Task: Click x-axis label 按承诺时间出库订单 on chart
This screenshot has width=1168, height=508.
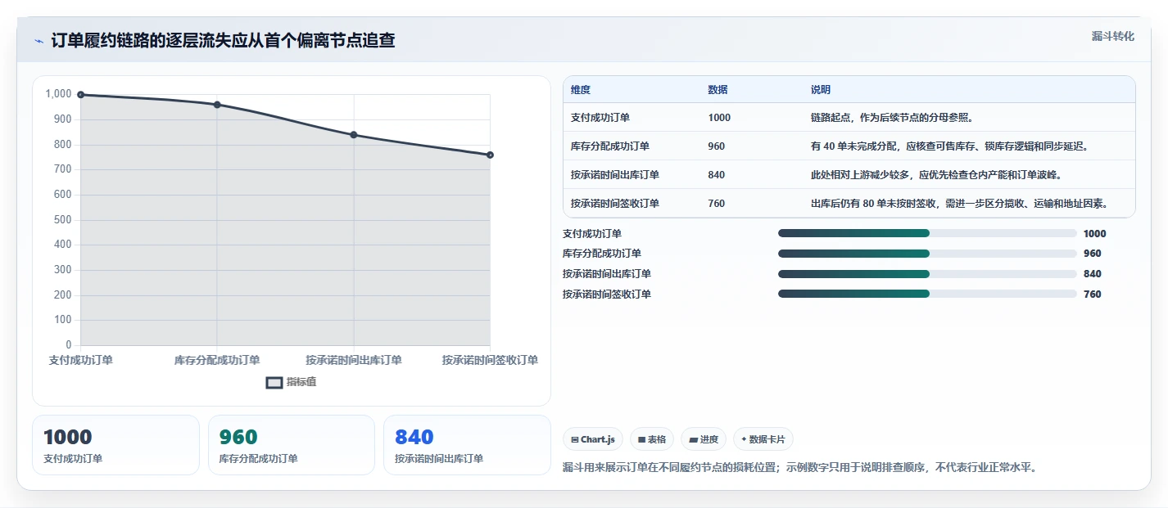Action: click(354, 360)
